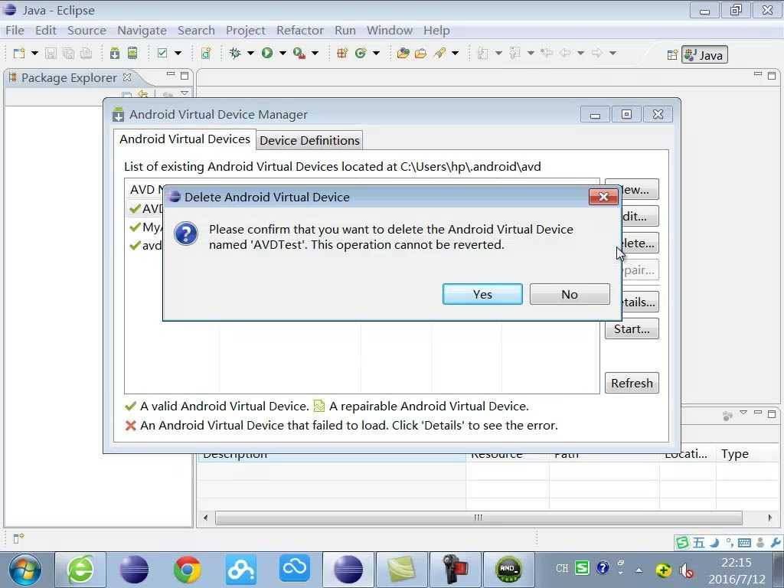Image resolution: width=784 pixels, height=588 pixels.
Task: Open the Window menu
Action: pos(390,31)
